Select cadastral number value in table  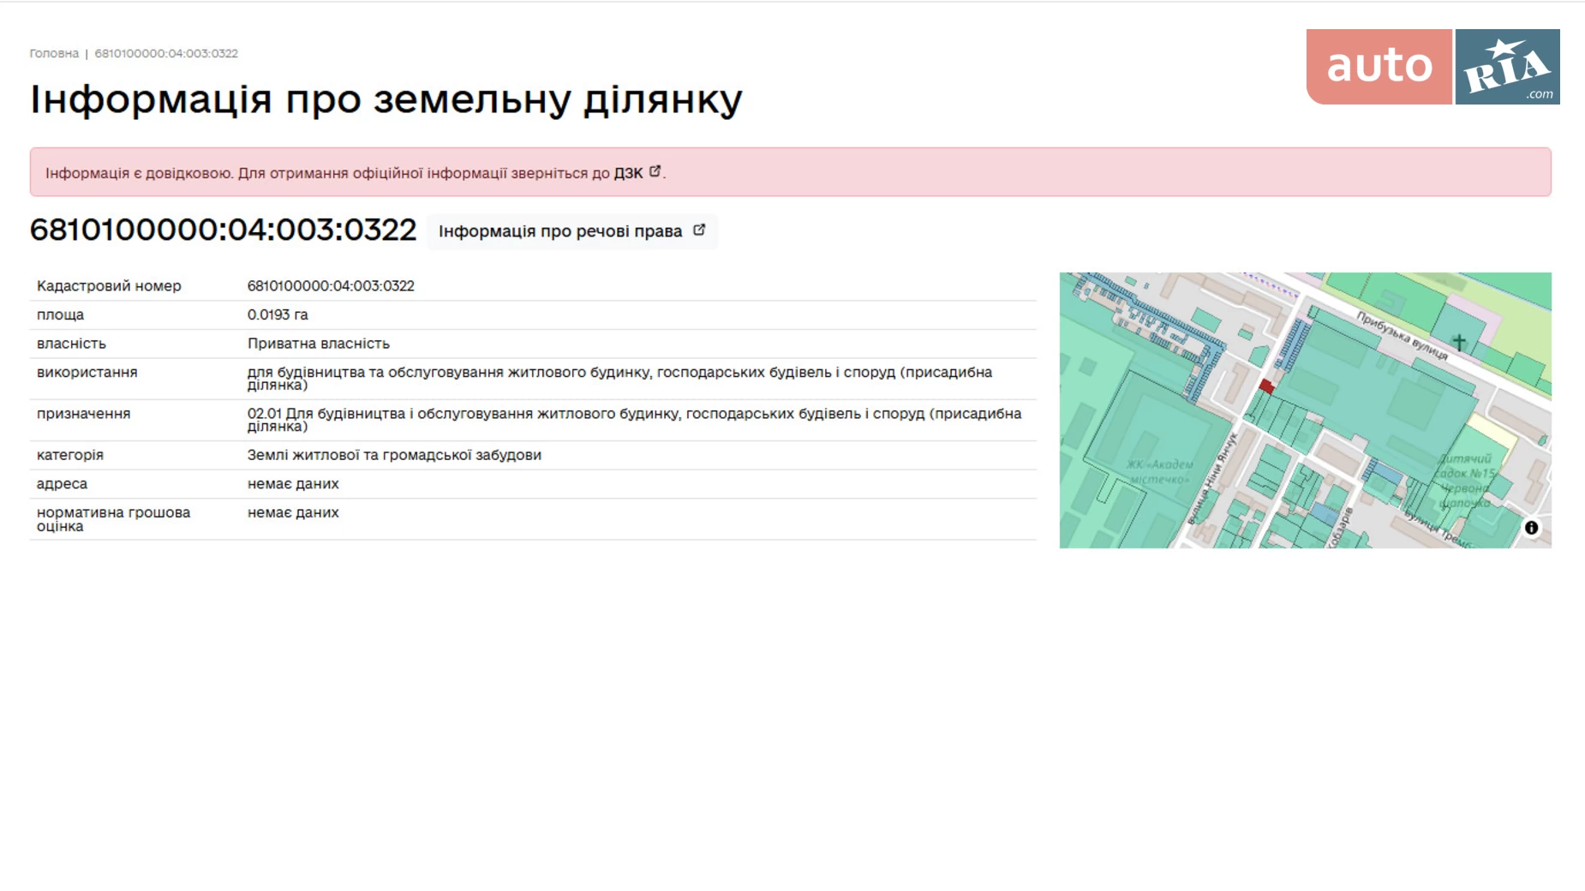pyautogui.click(x=331, y=286)
